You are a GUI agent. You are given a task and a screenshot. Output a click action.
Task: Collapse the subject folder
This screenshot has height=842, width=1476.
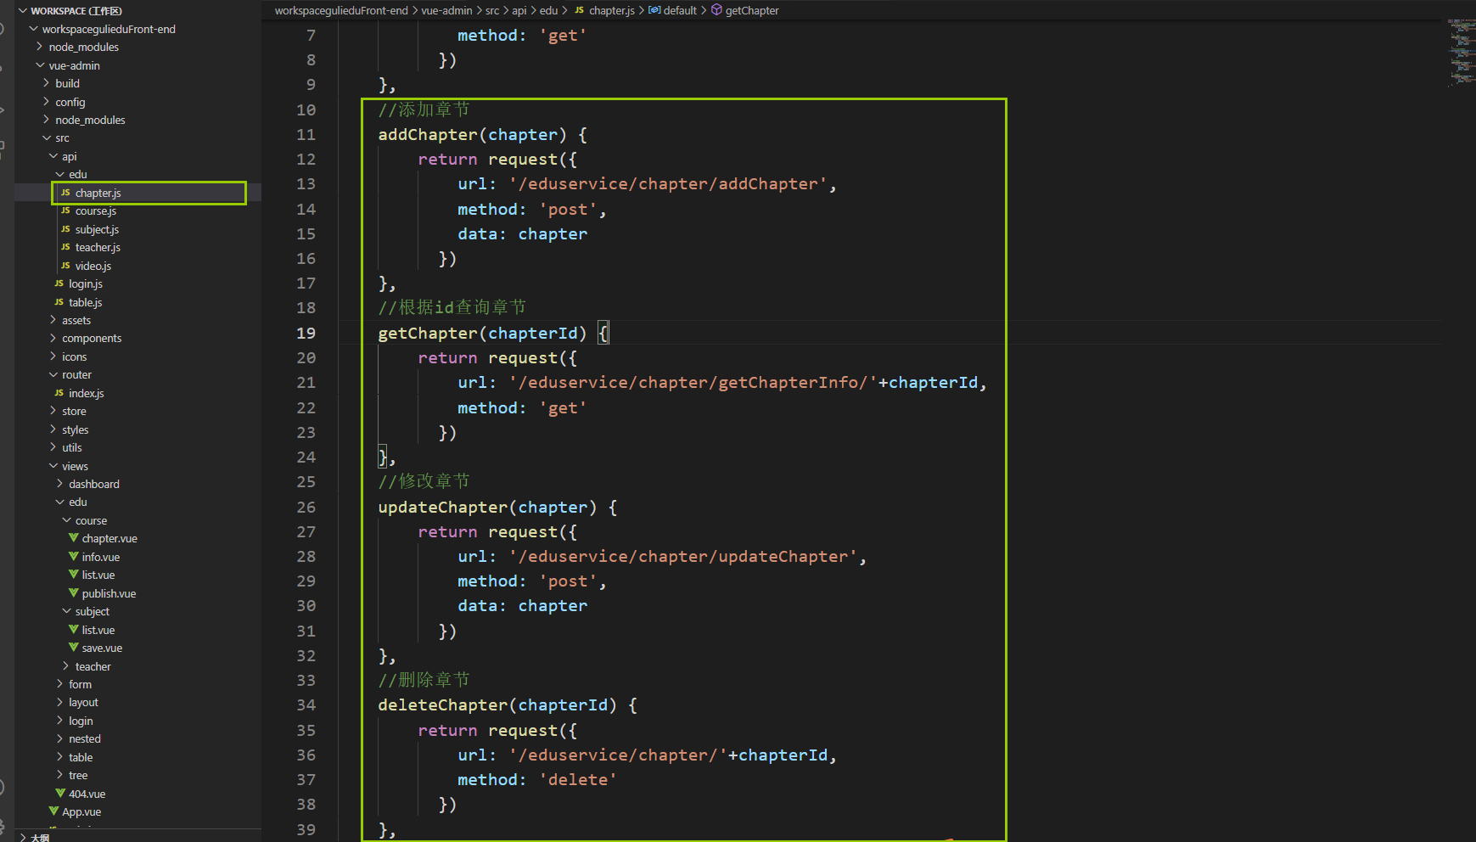[x=67, y=611]
